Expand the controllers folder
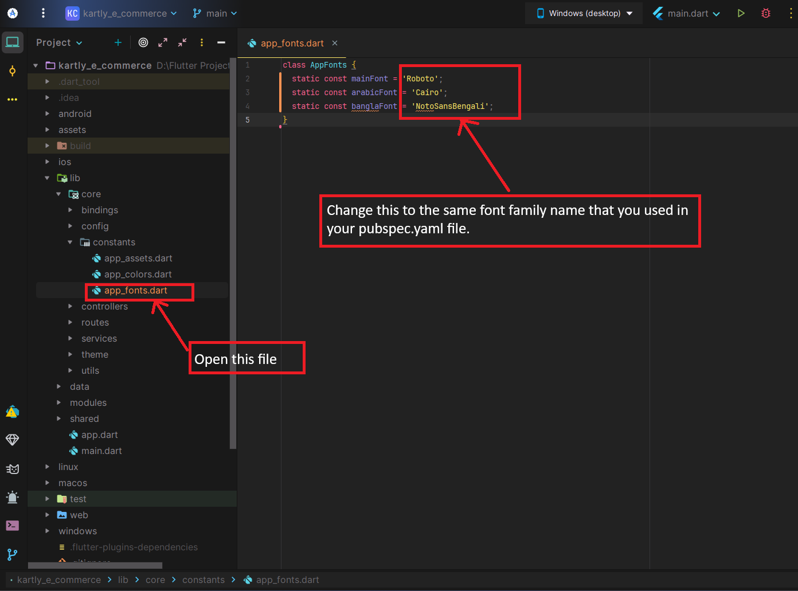798x591 pixels. tap(71, 307)
